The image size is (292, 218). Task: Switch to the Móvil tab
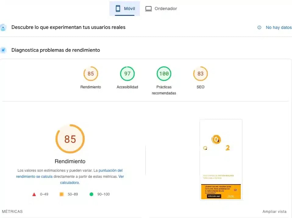click(x=125, y=9)
